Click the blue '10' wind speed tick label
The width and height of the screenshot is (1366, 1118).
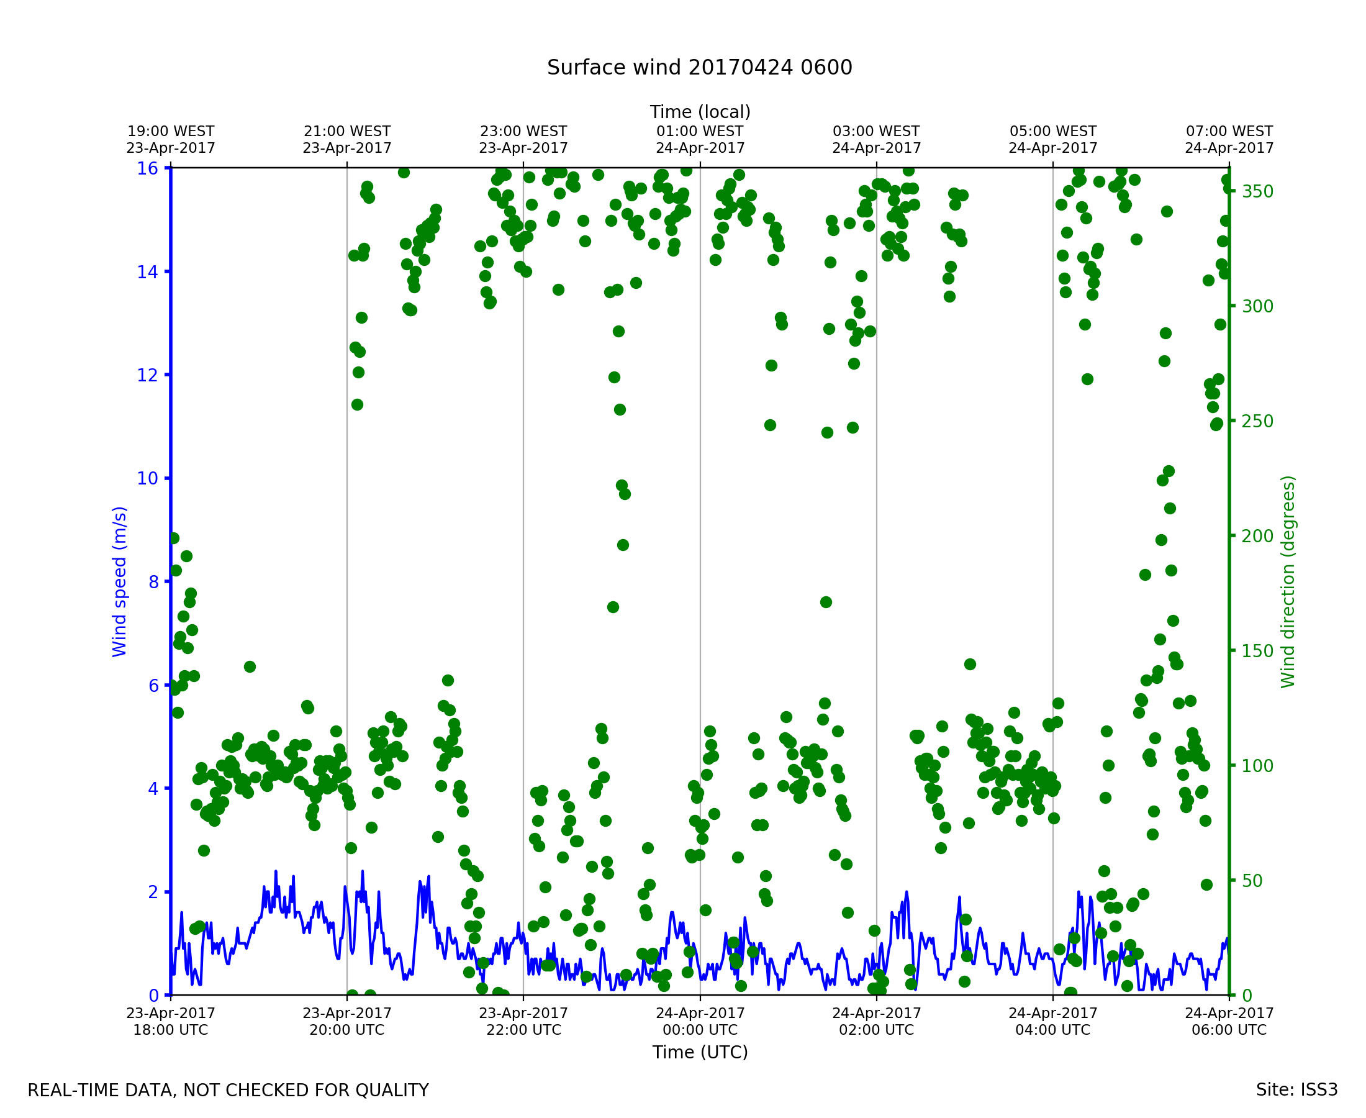[147, 478]
